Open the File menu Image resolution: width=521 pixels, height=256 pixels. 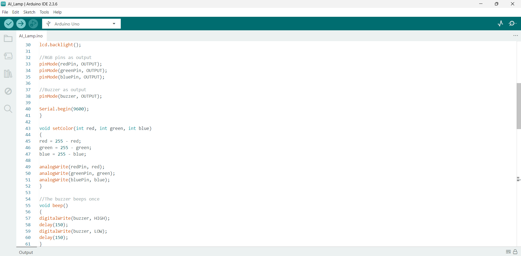point(5,12)
